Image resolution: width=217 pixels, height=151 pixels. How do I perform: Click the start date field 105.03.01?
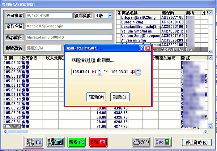coord(81,72)
